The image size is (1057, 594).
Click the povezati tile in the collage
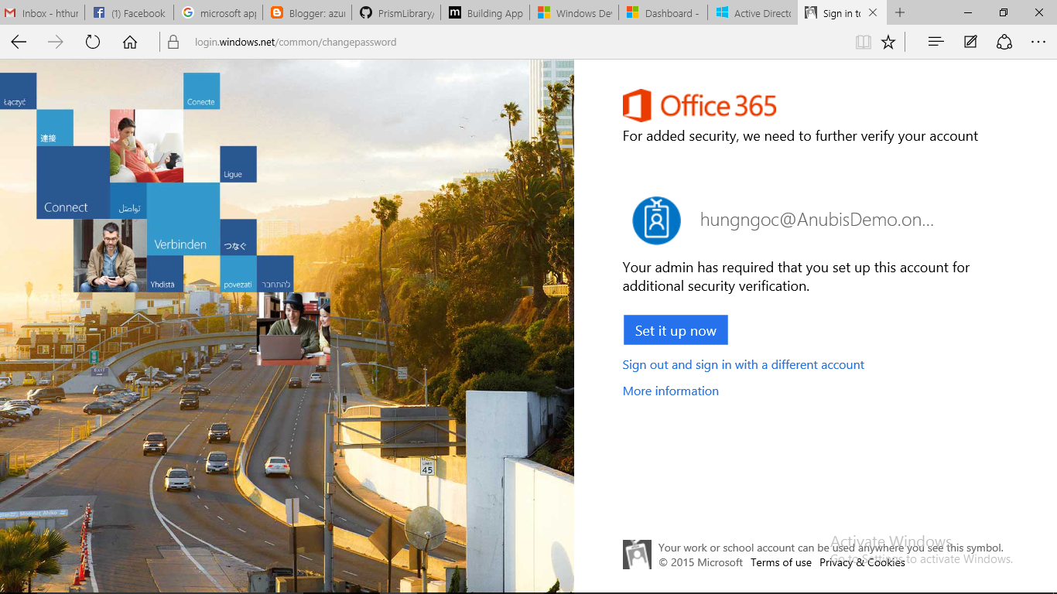click(238, 274)
